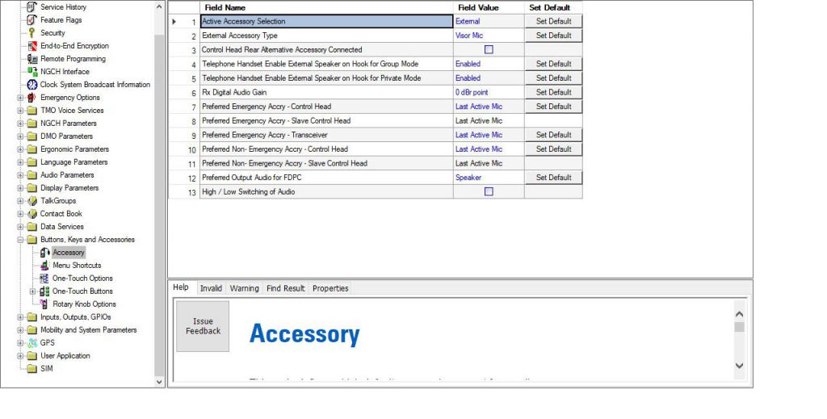Click the Field Value column header
The width and height of the screenshot is (827, 419).
click(x=489, y=7)
